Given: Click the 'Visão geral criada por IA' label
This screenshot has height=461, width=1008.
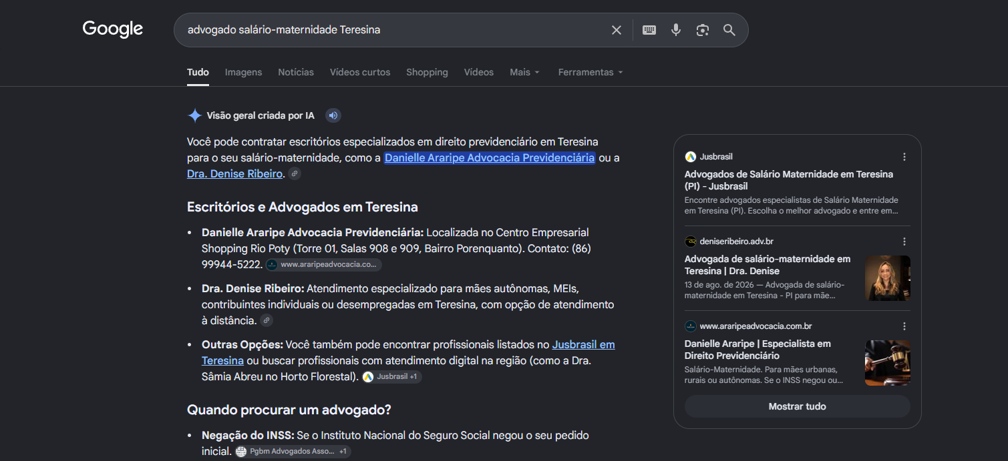Looking at the screenshot, I should pos(261,115).
